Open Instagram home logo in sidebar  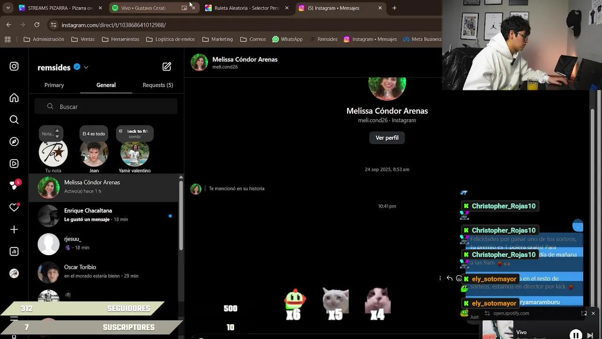tap(14, 67)
